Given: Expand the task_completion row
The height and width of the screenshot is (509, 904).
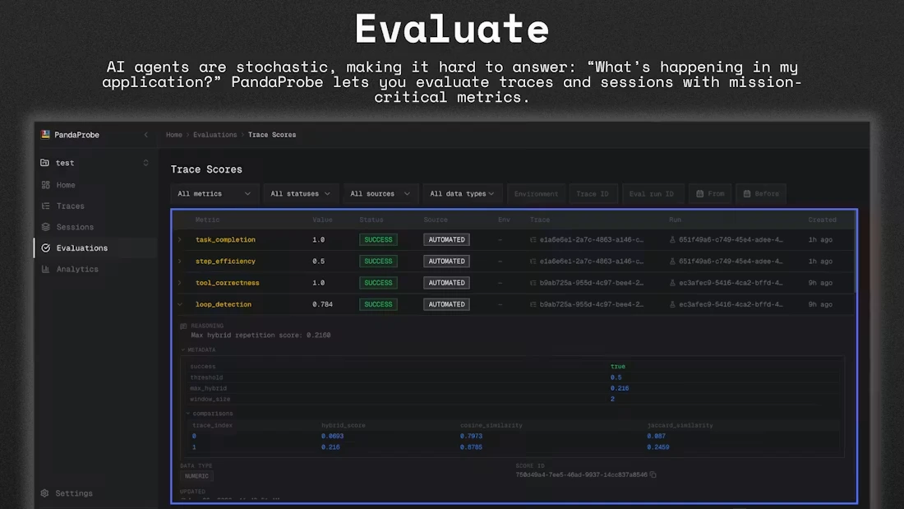Looking at the screenshot, I should pos(180,239).
